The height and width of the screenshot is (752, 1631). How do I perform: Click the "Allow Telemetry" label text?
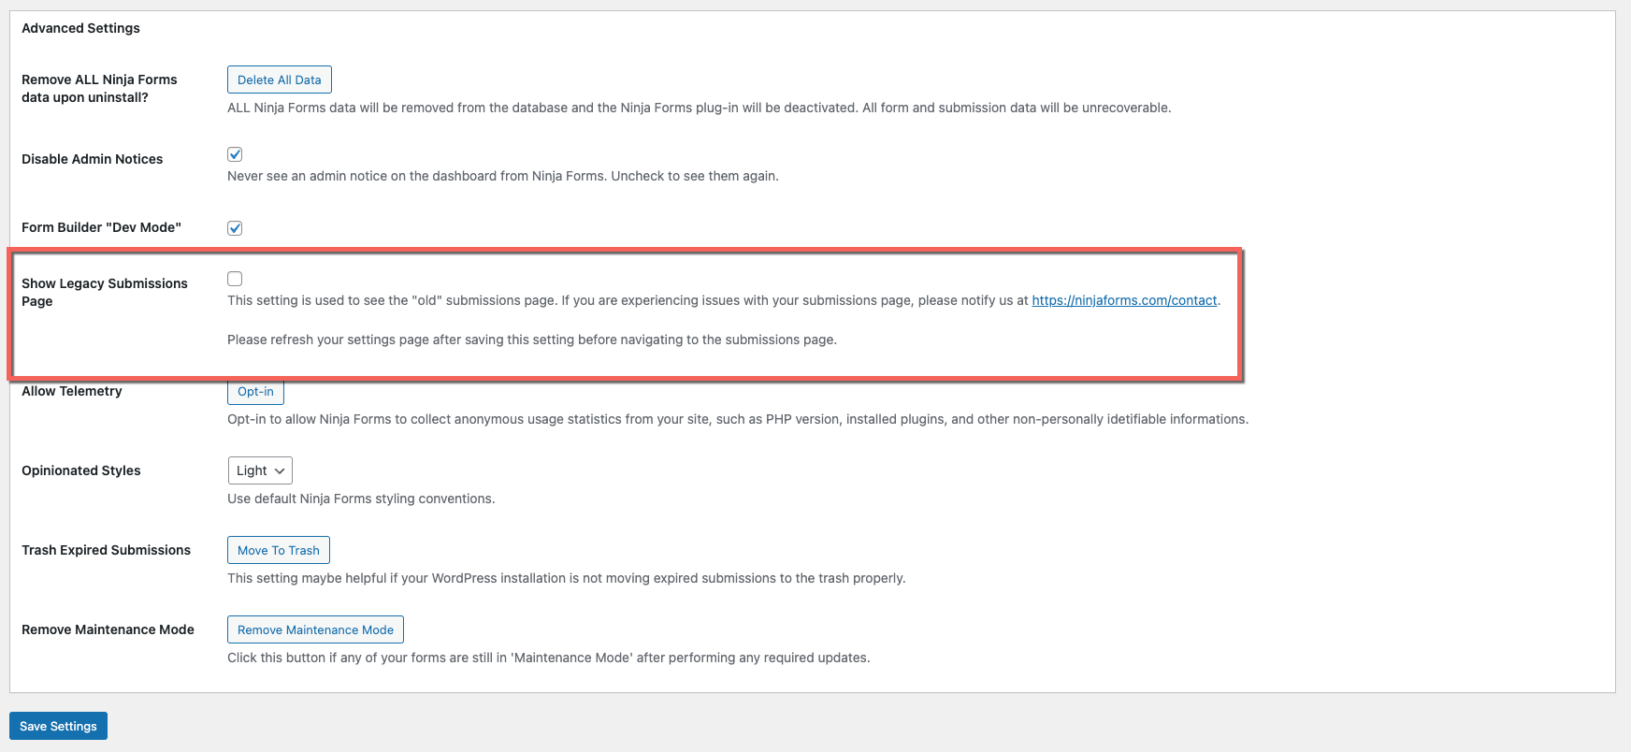tap(72, 391)
